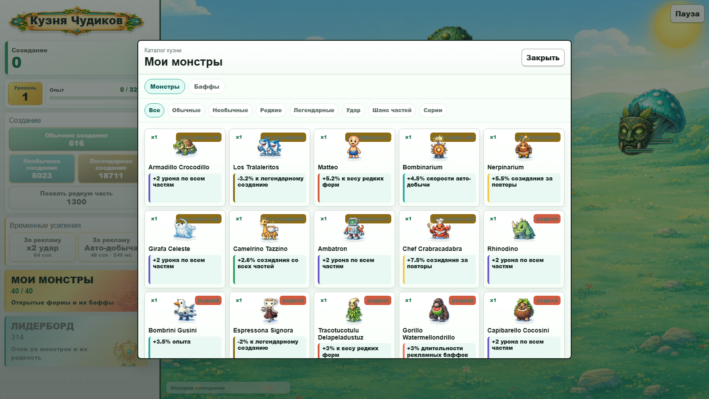This screenshot has width=709, height=399.
Task: Click the Chef Crabracadabra crab icon
Action: tap(439, 229)
